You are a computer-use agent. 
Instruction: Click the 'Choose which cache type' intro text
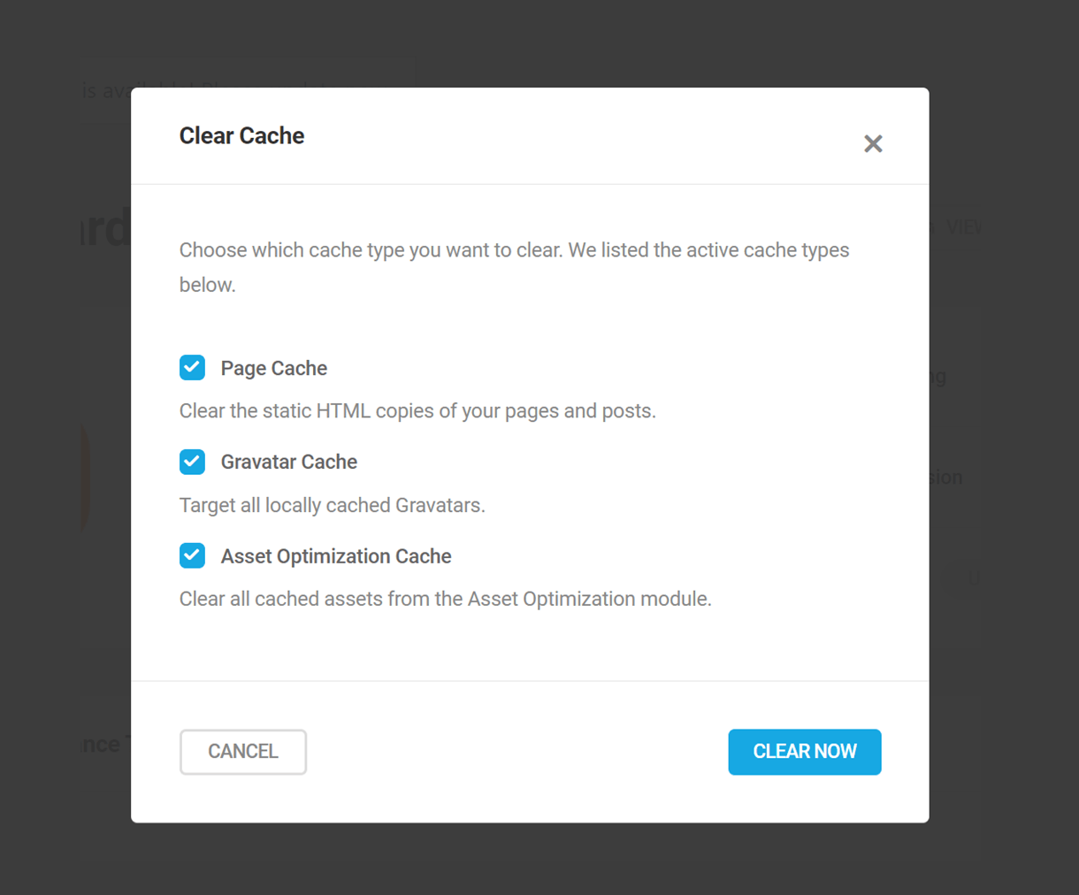pos(515,267)
